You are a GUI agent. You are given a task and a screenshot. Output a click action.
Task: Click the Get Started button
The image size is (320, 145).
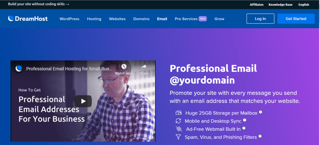296,19
